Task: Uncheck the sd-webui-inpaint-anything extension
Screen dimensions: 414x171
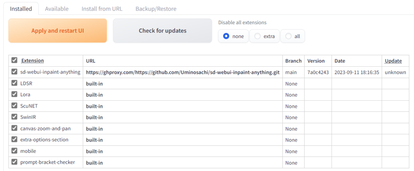Action: click(x=15, y=72)
